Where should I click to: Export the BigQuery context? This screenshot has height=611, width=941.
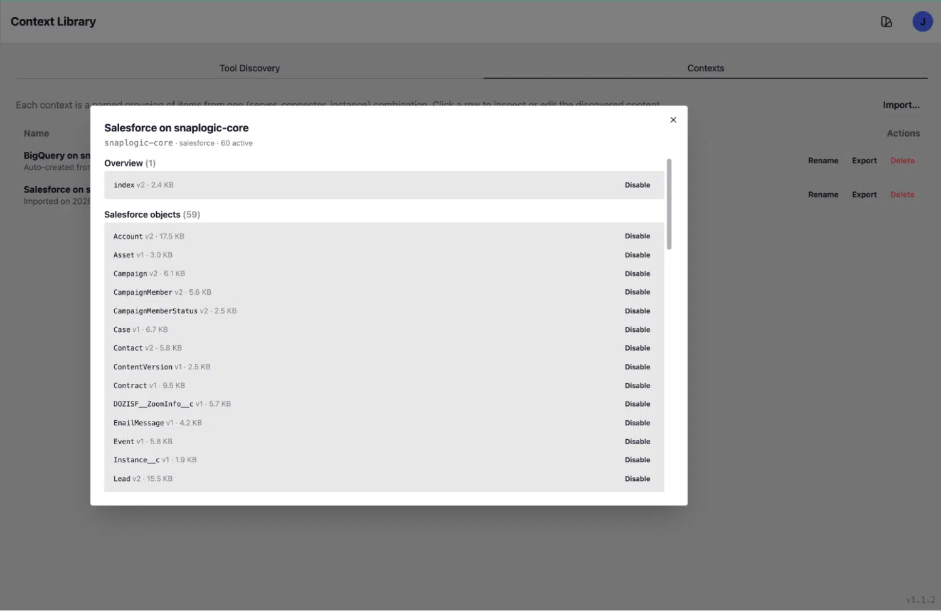coord(864,161)
